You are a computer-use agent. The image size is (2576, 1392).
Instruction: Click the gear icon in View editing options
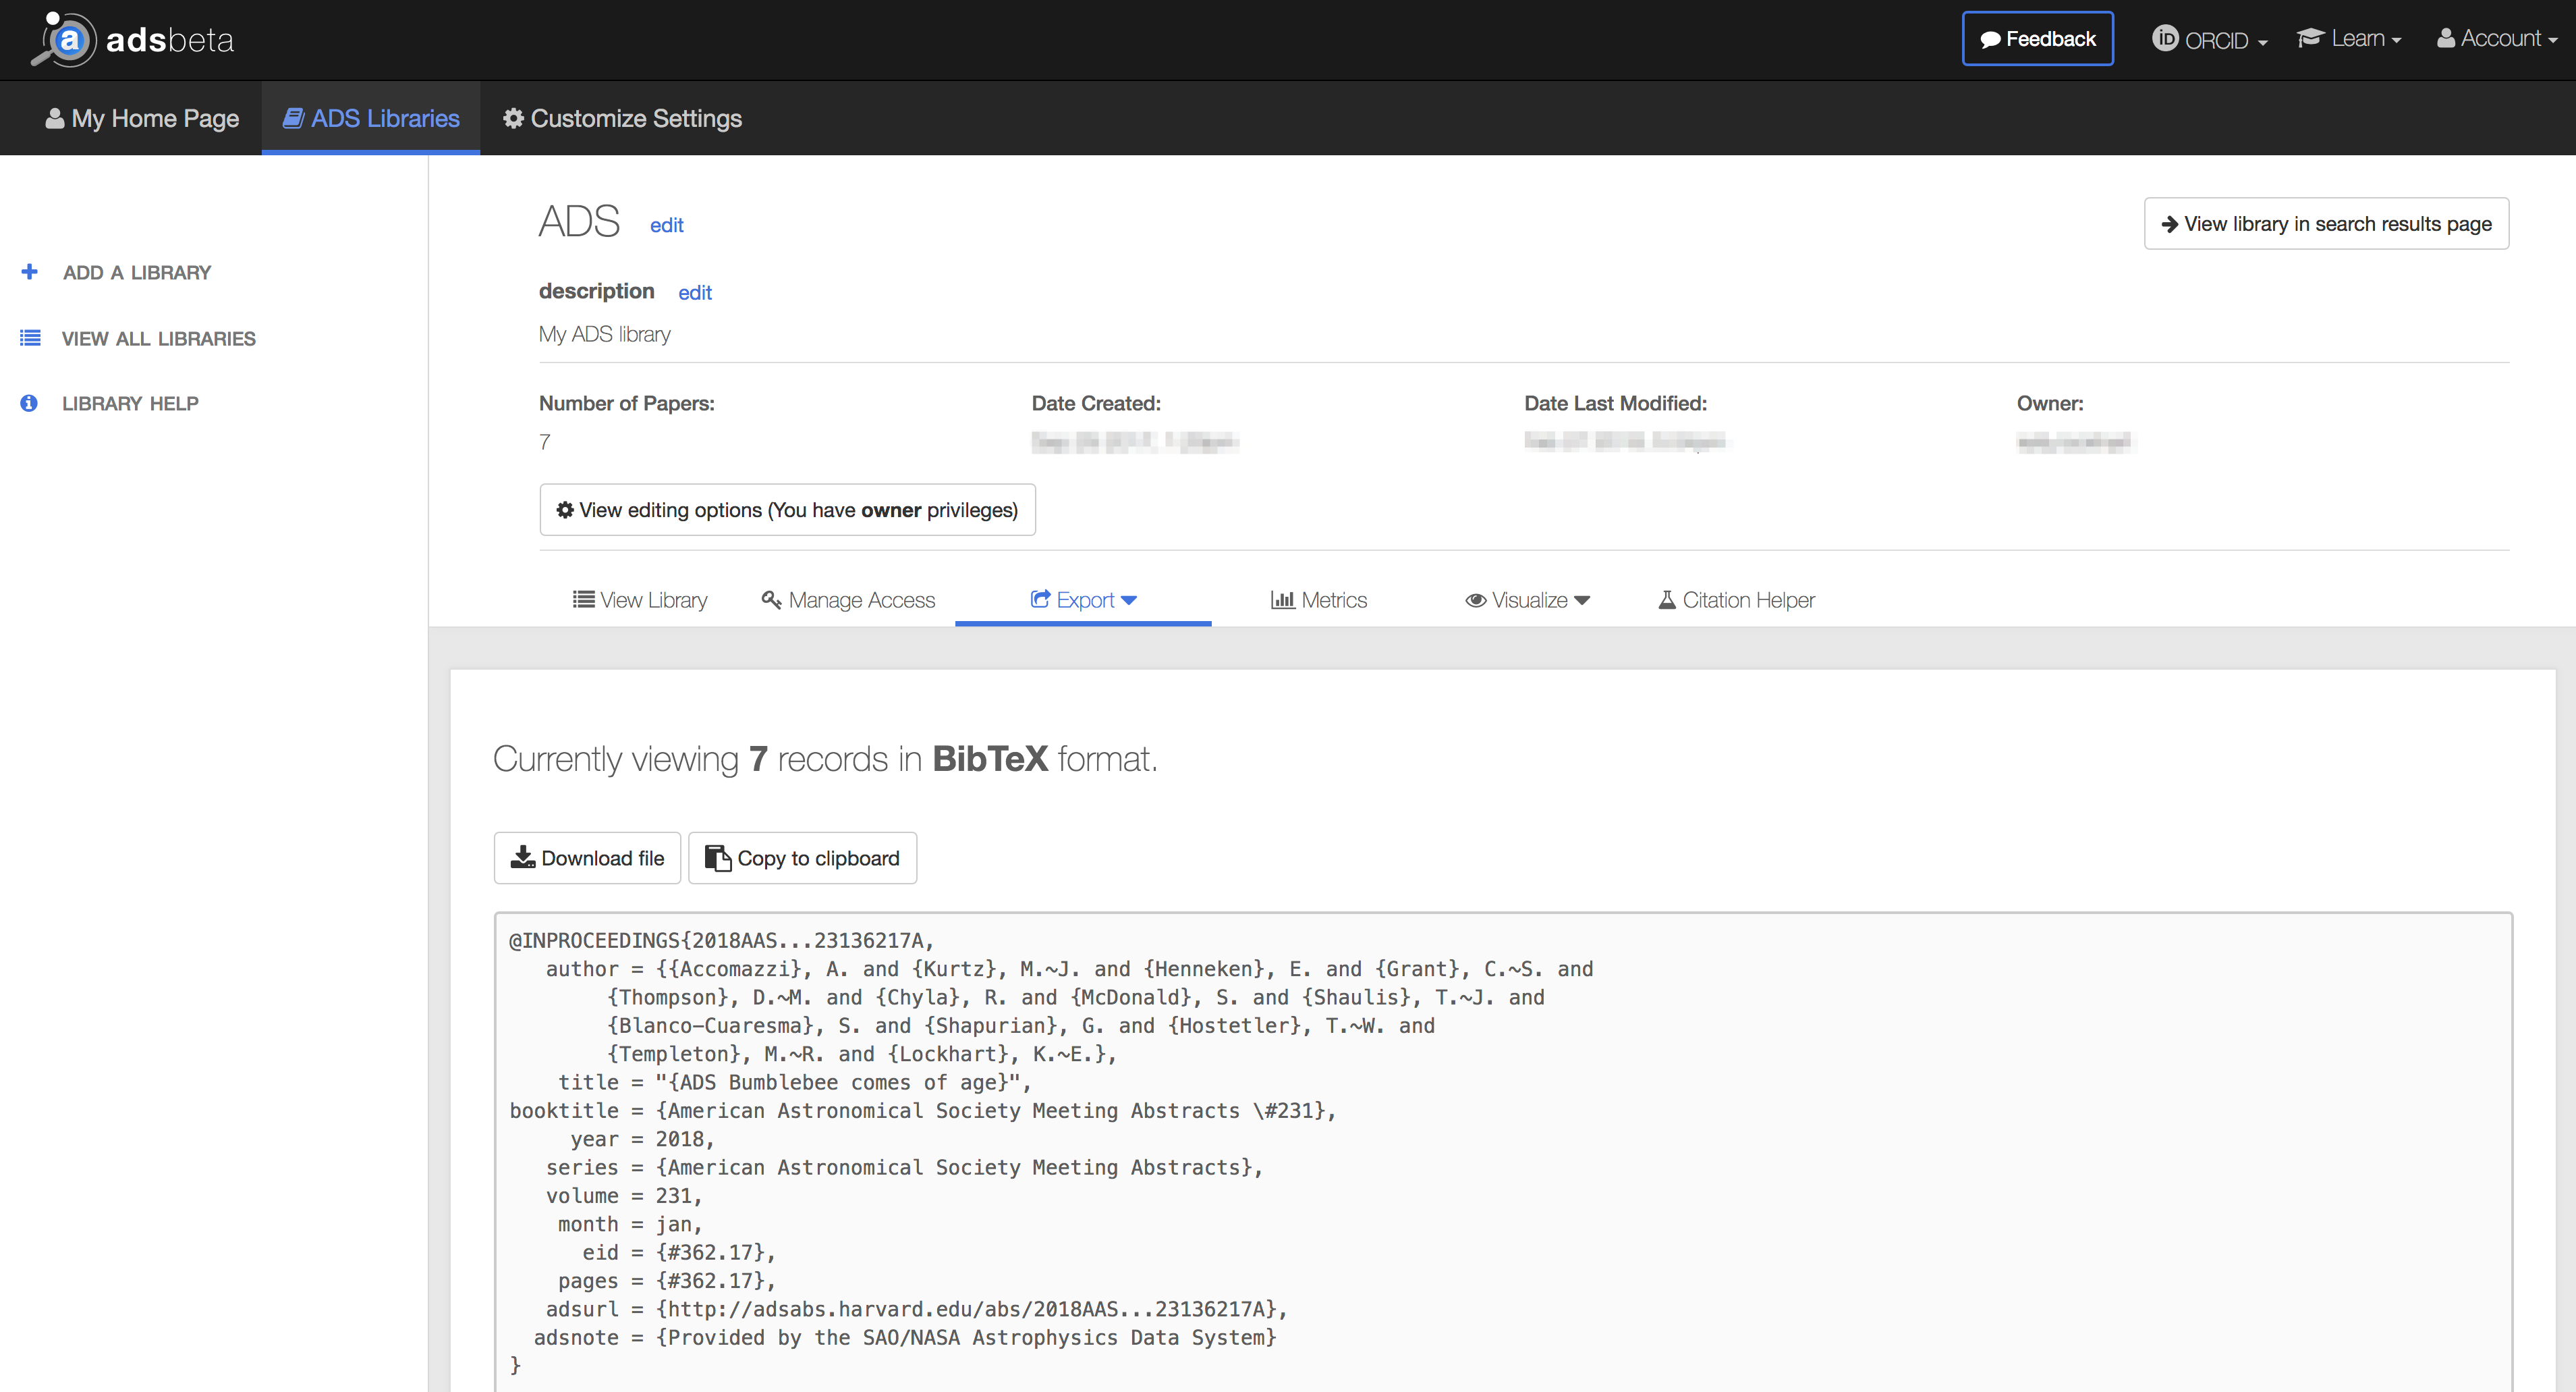(x=565, y=510)
